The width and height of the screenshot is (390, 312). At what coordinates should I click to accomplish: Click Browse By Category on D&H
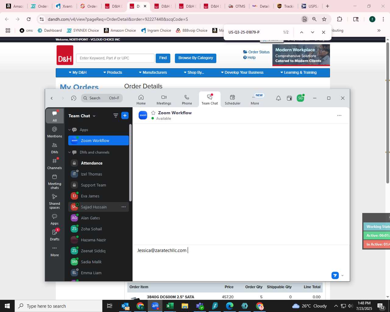pyautogui.click(x=196, y=58)
